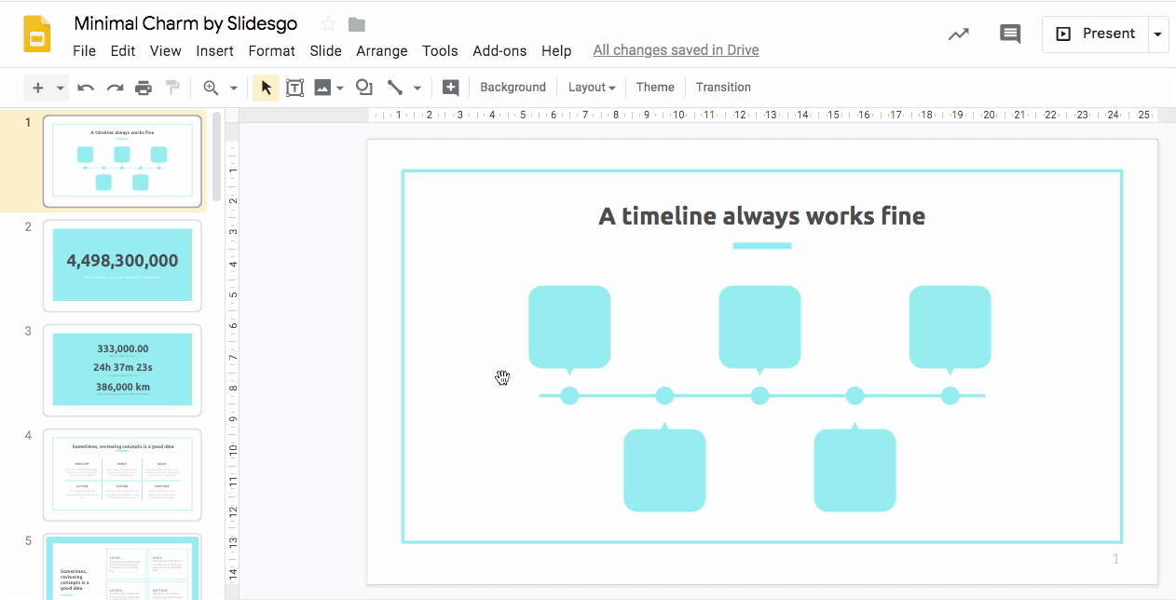This screenshot has width=1176, height=600.
Task: Select the text box tool
Action: (294, 88)
